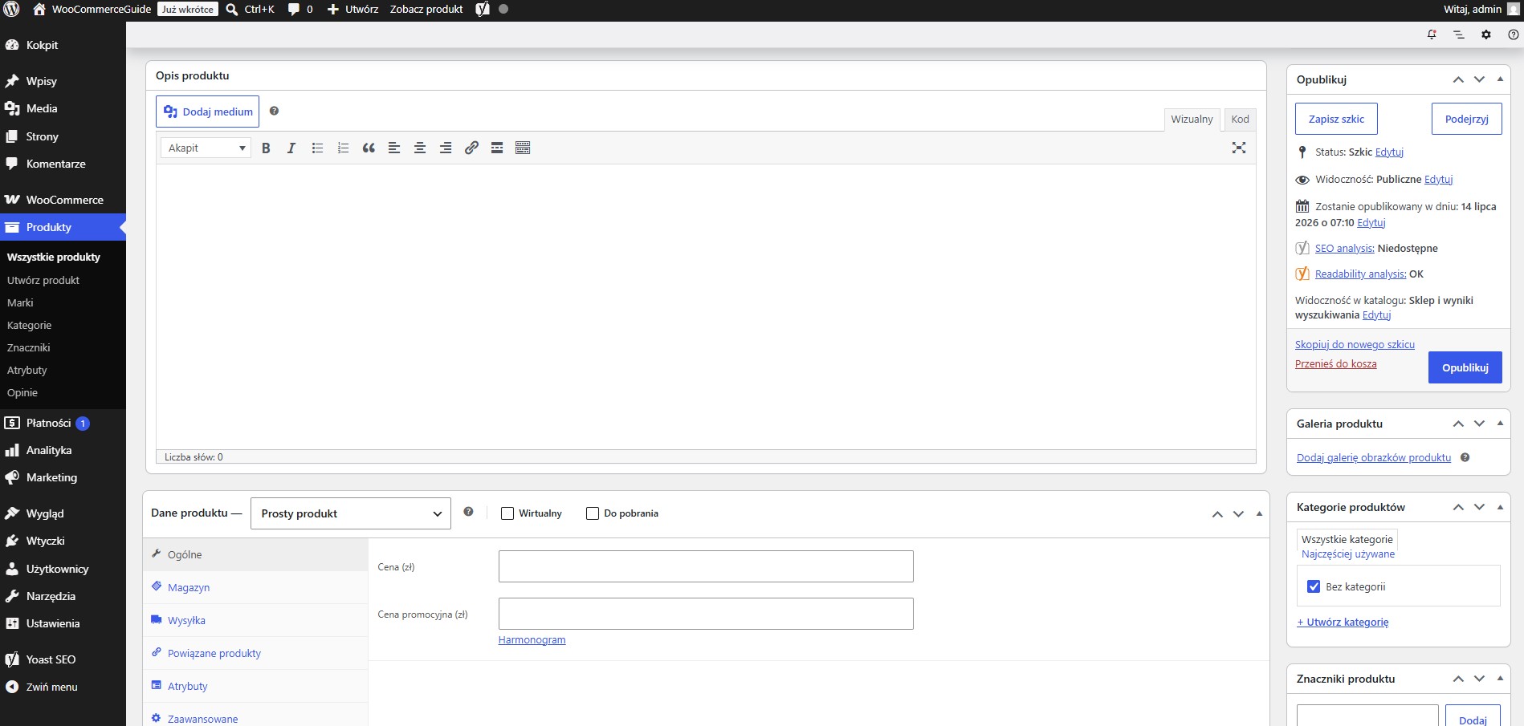Open help question mark in top right
Image resolution: width=1524 pixels, height=726 pixels.
click(x=1513, y=34)
